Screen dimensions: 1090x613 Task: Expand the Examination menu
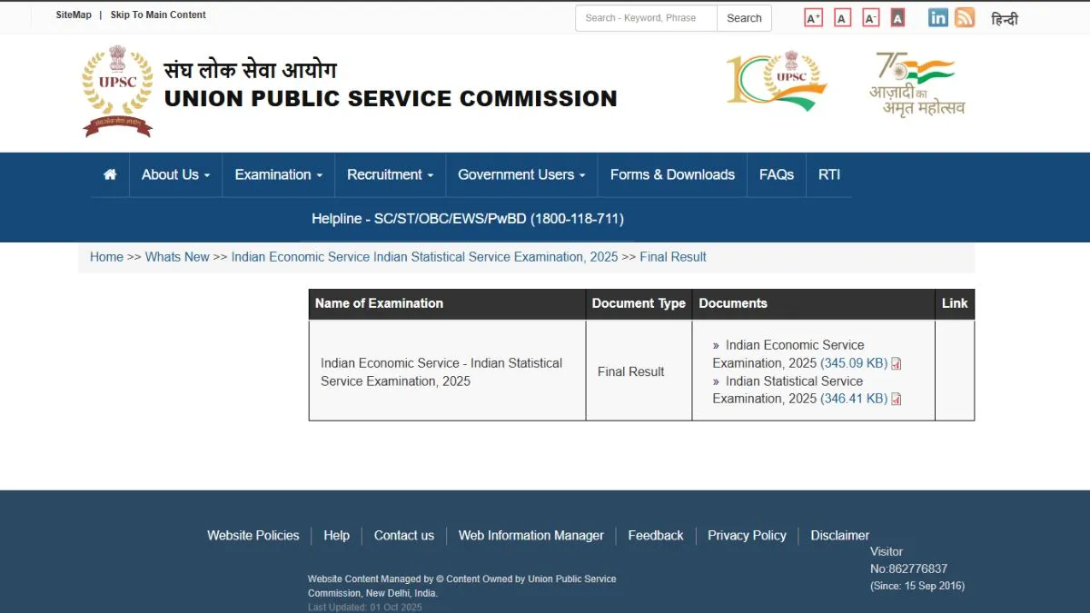[278, 174]
